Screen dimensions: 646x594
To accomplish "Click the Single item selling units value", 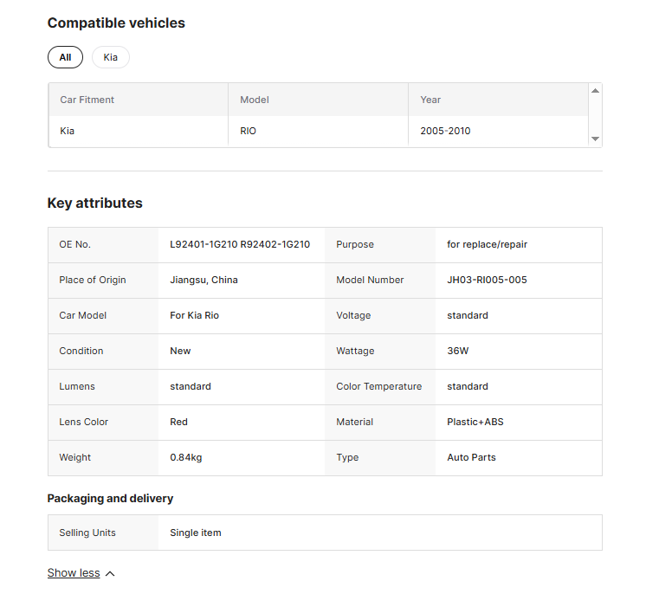I will [x=196, y=533].
